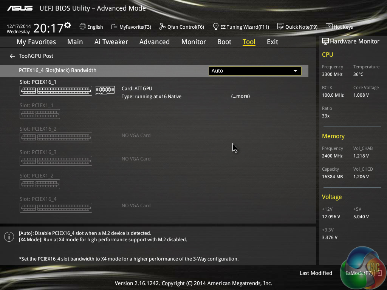Switch to Monitor tab
The image size is (387, 290).
click(x=193, y=42)
